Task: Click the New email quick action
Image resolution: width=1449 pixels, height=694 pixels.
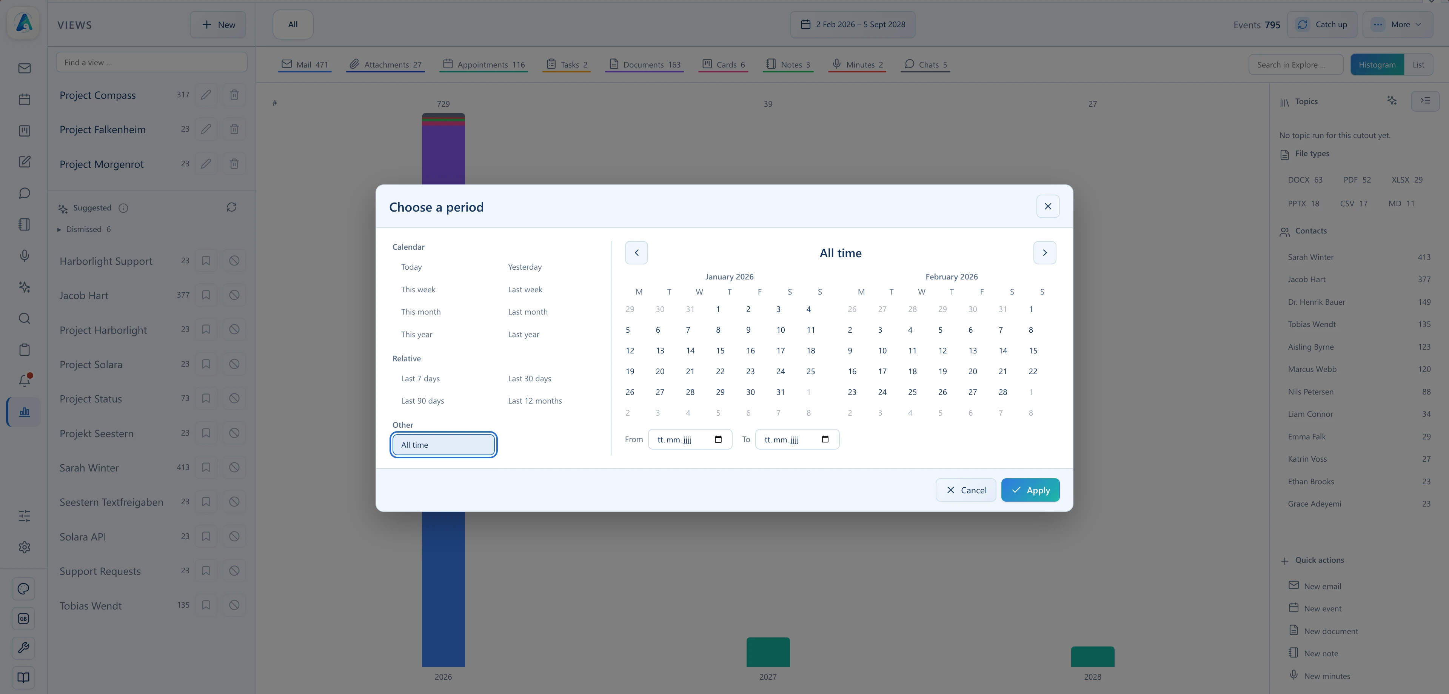Action: point(1315,586)
